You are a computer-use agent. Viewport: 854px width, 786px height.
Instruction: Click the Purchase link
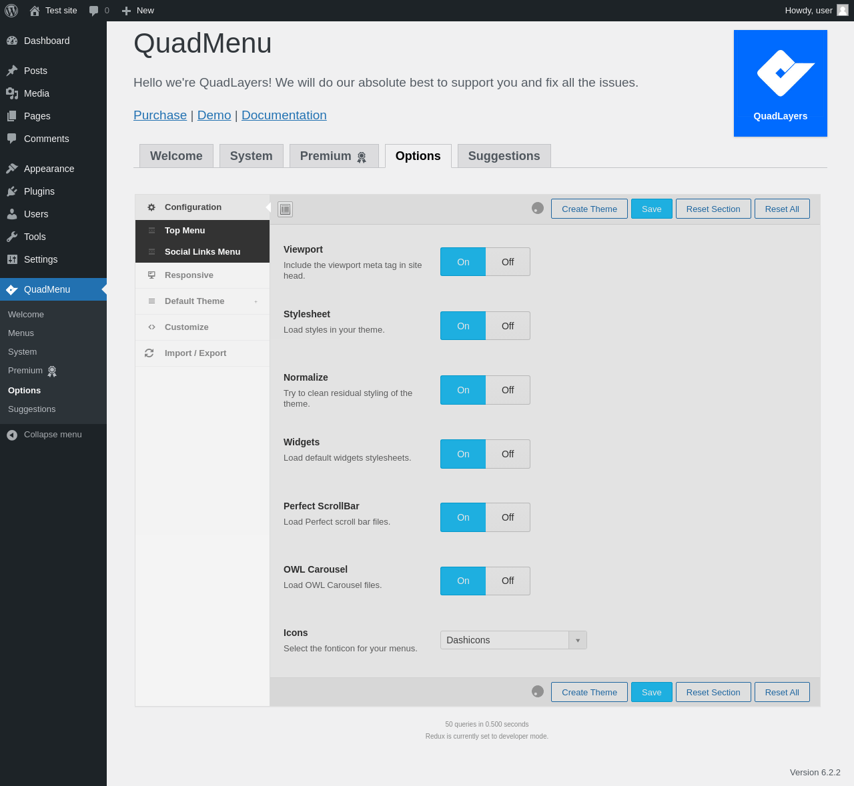pos(160,115)
